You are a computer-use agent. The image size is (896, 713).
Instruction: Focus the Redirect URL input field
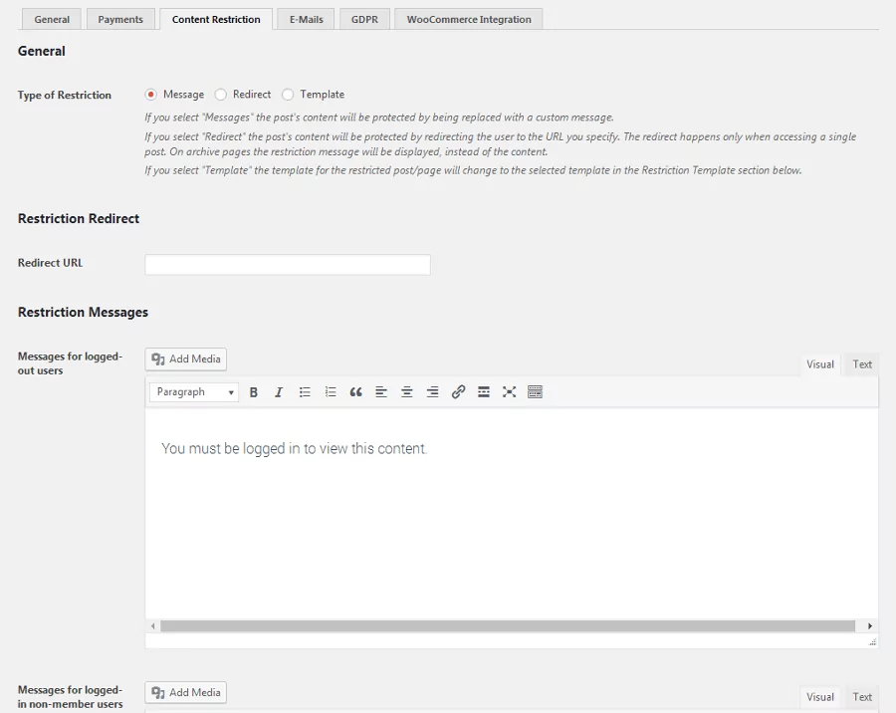[288, 265]
